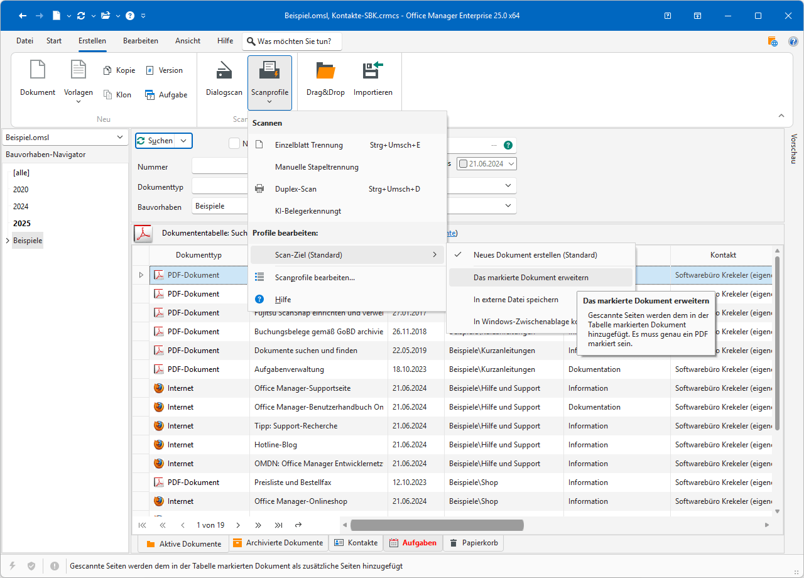Expand the Beispiele tree node

7,241
